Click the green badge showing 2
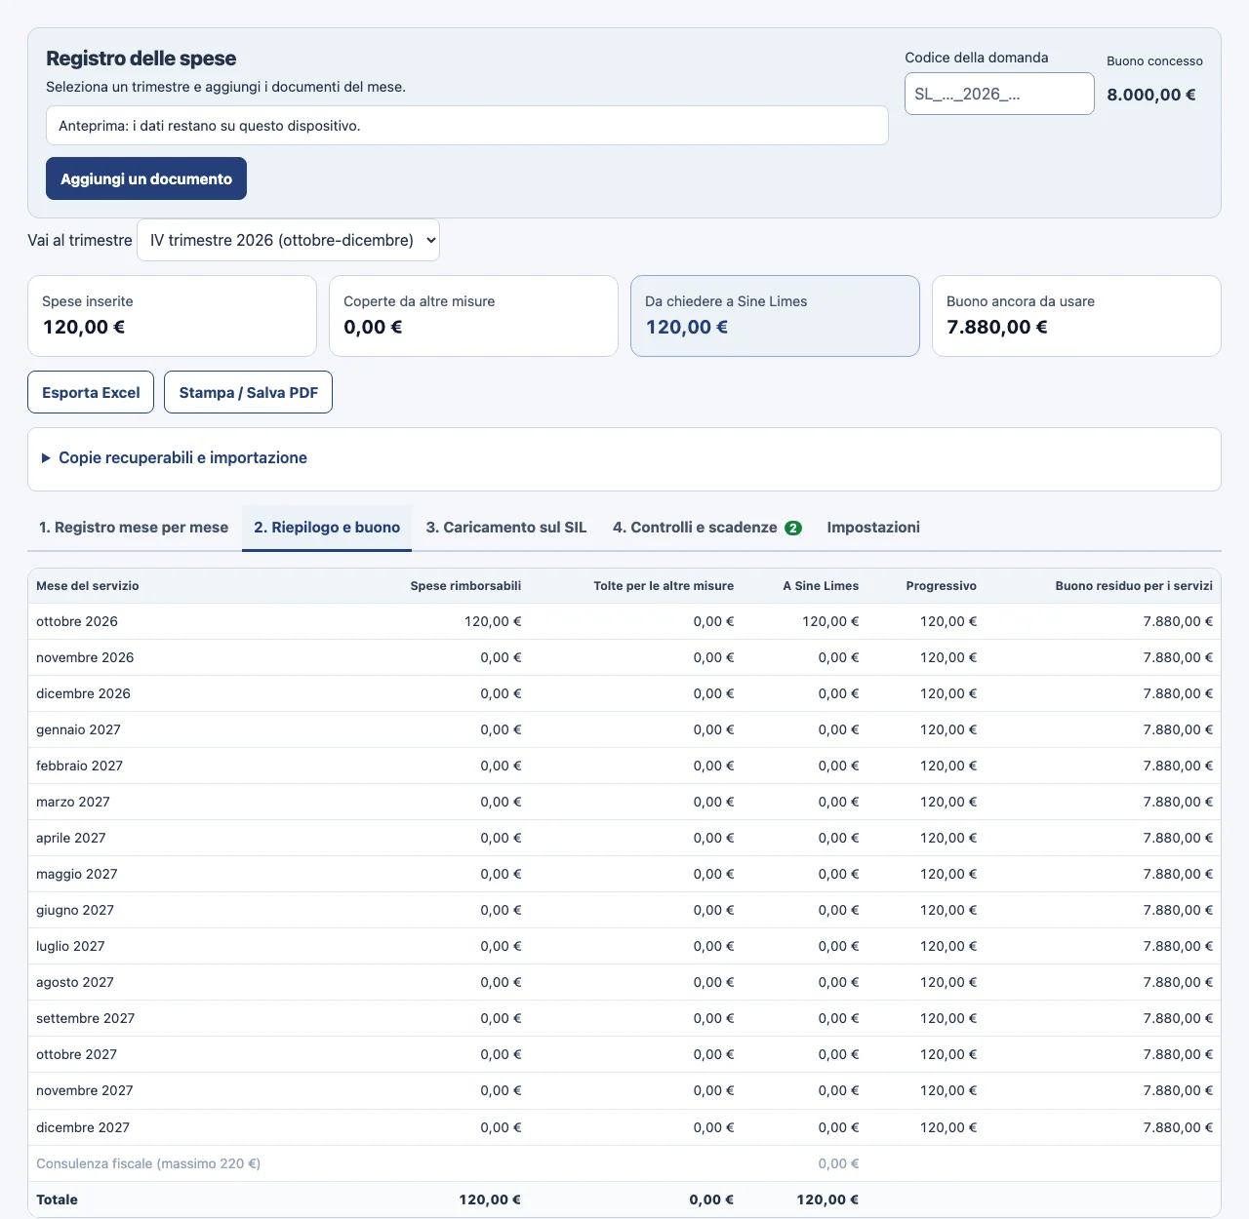 [793, 528]
